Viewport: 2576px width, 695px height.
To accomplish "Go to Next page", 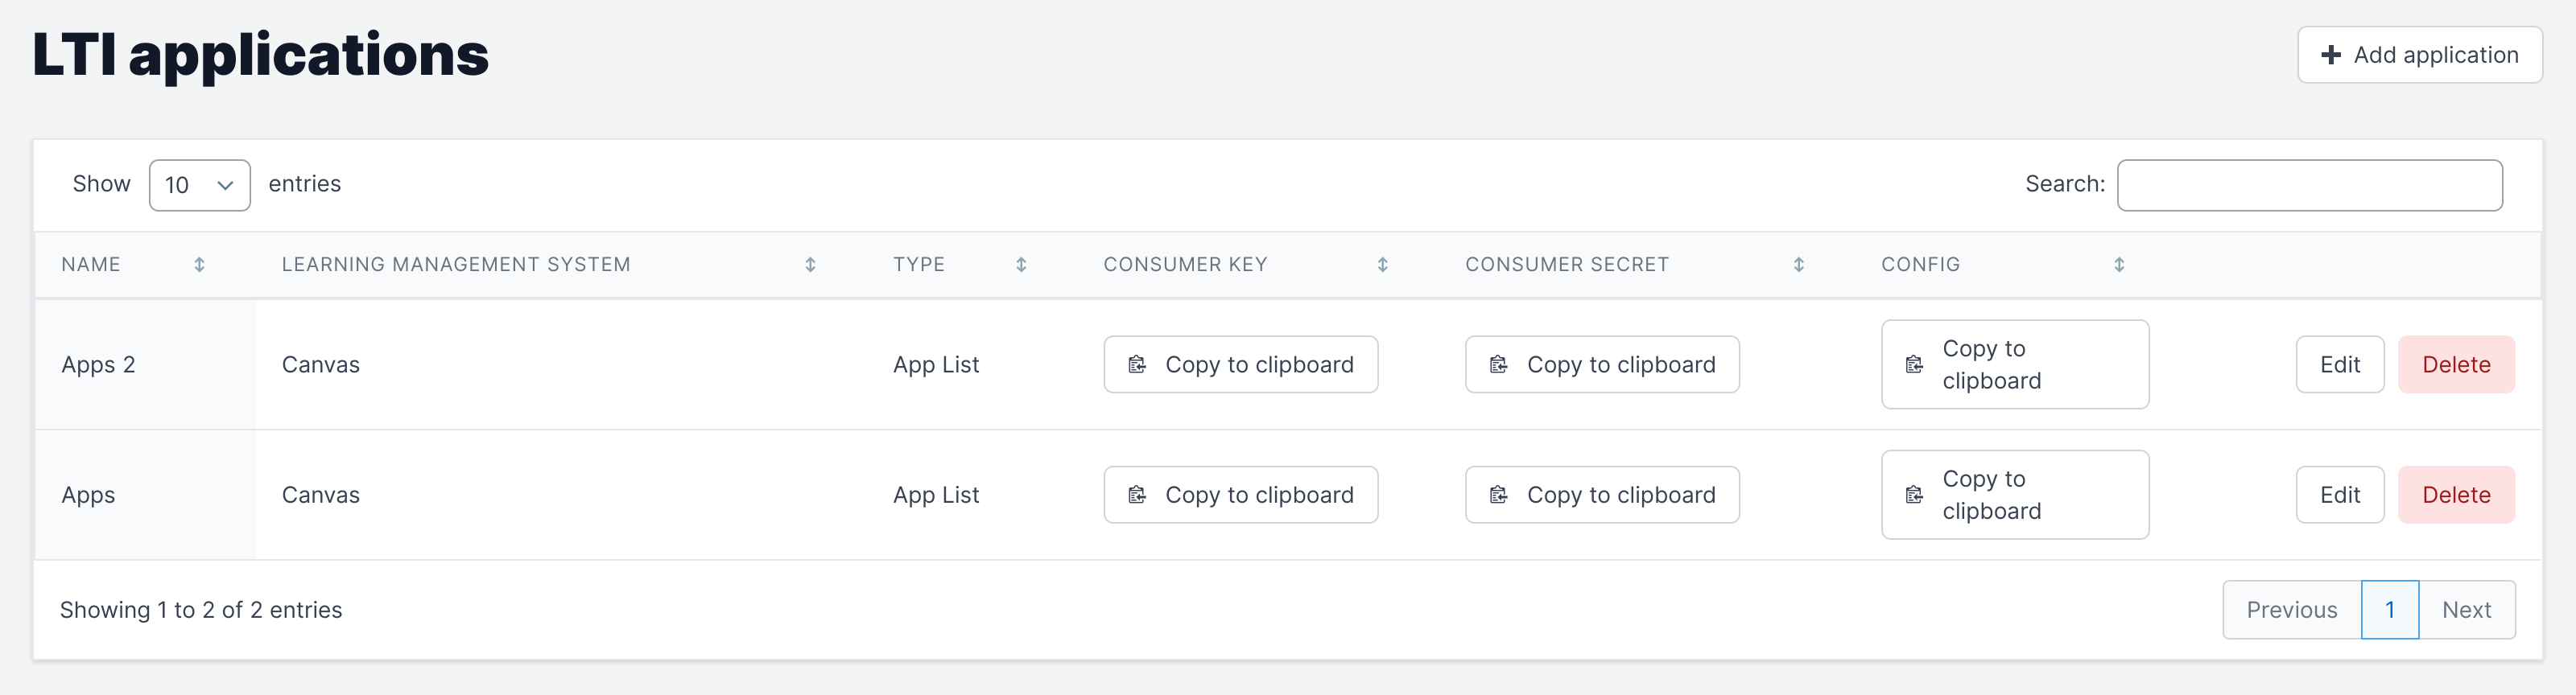I will pos(2467,610).
